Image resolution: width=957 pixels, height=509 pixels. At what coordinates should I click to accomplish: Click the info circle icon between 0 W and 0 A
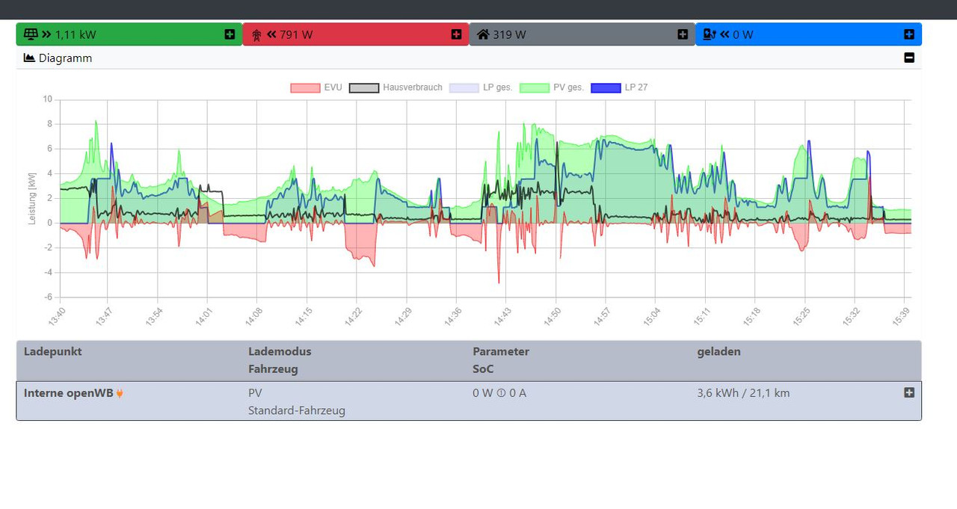(501, 393)
